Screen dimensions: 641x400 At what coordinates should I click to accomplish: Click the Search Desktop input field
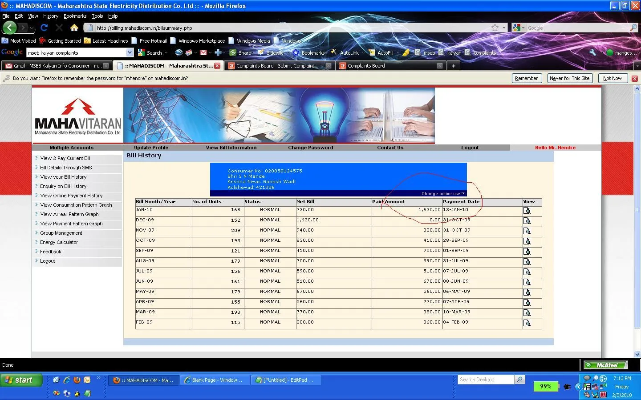[x=486, y=380]
